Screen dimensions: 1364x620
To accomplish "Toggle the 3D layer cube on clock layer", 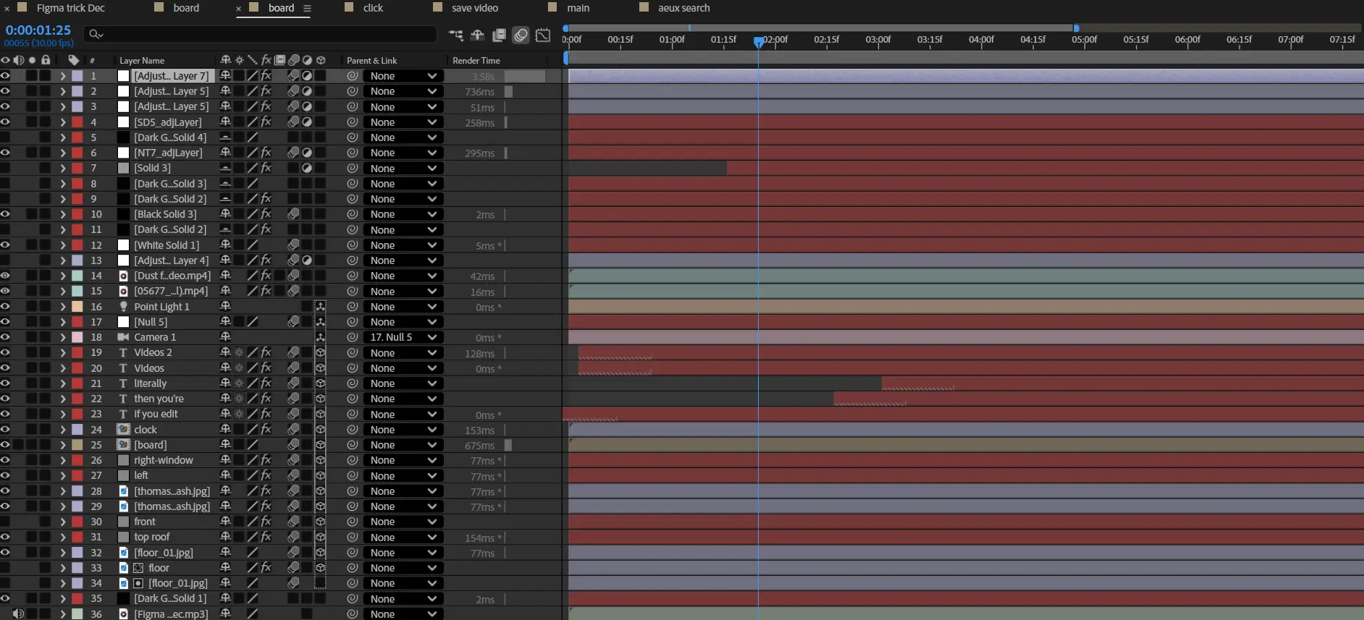I will coord(320,430).
